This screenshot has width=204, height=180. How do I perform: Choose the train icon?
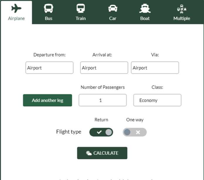[x=81, y=8]
